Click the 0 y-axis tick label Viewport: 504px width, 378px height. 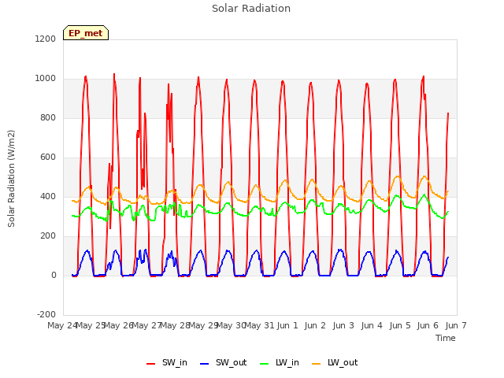click(x=54, y=275)
